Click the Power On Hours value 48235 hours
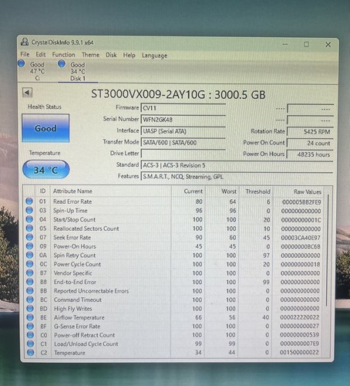350x386 pixels. (310, 154)
